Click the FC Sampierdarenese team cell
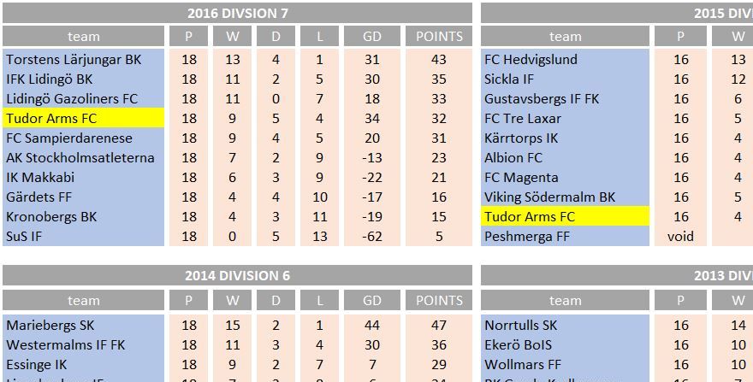The image size is (753, 382). [x=84, y=138]
